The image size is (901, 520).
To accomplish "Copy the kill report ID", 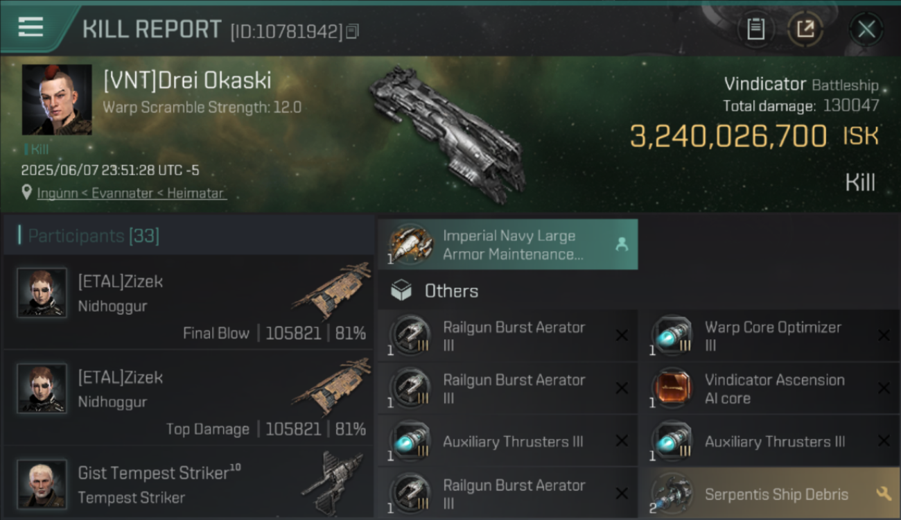I will [x=352, y=31].
